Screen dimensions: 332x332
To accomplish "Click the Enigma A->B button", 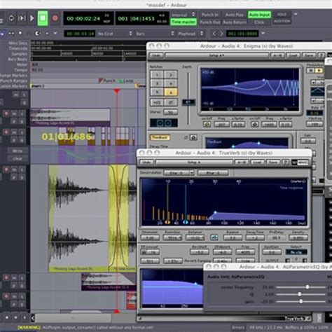I will [277, 55].
